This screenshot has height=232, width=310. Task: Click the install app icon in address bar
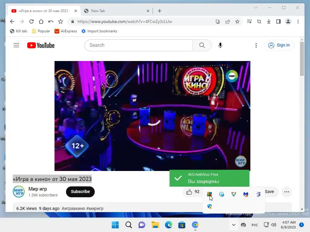(218, 21)
